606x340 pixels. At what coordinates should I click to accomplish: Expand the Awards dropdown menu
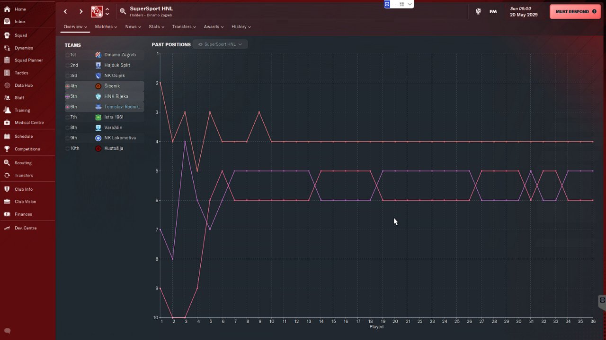(214, 27)
